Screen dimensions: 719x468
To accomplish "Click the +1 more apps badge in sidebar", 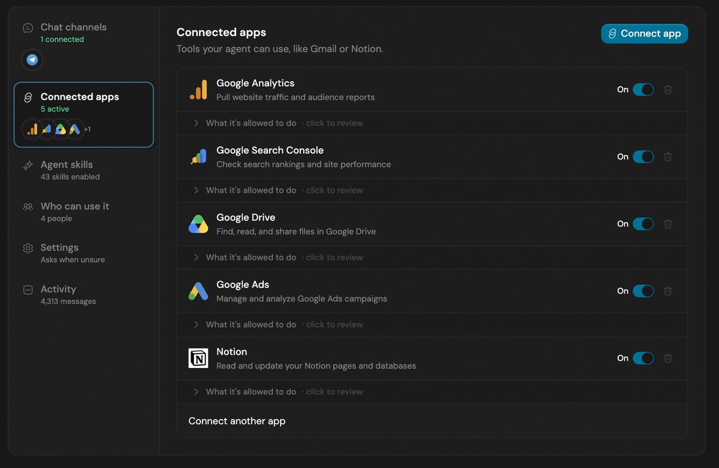I will click(87, 129).
